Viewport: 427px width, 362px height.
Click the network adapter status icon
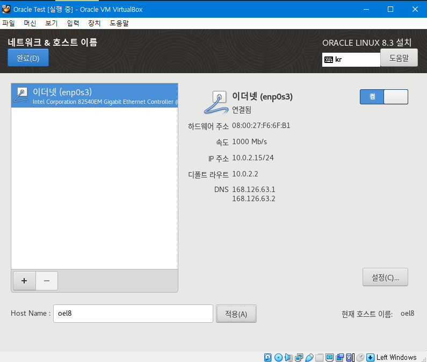point(299,357)
